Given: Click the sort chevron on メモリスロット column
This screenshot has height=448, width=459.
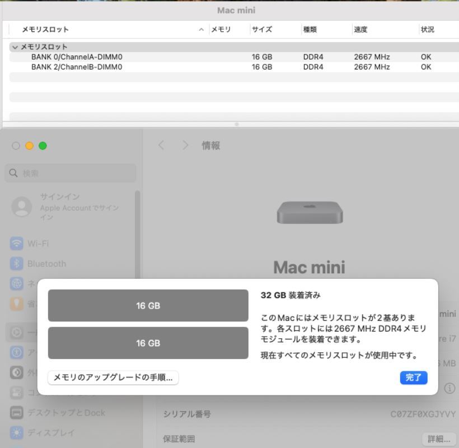Looking at the screenshot, I should [x=201, y=30].
